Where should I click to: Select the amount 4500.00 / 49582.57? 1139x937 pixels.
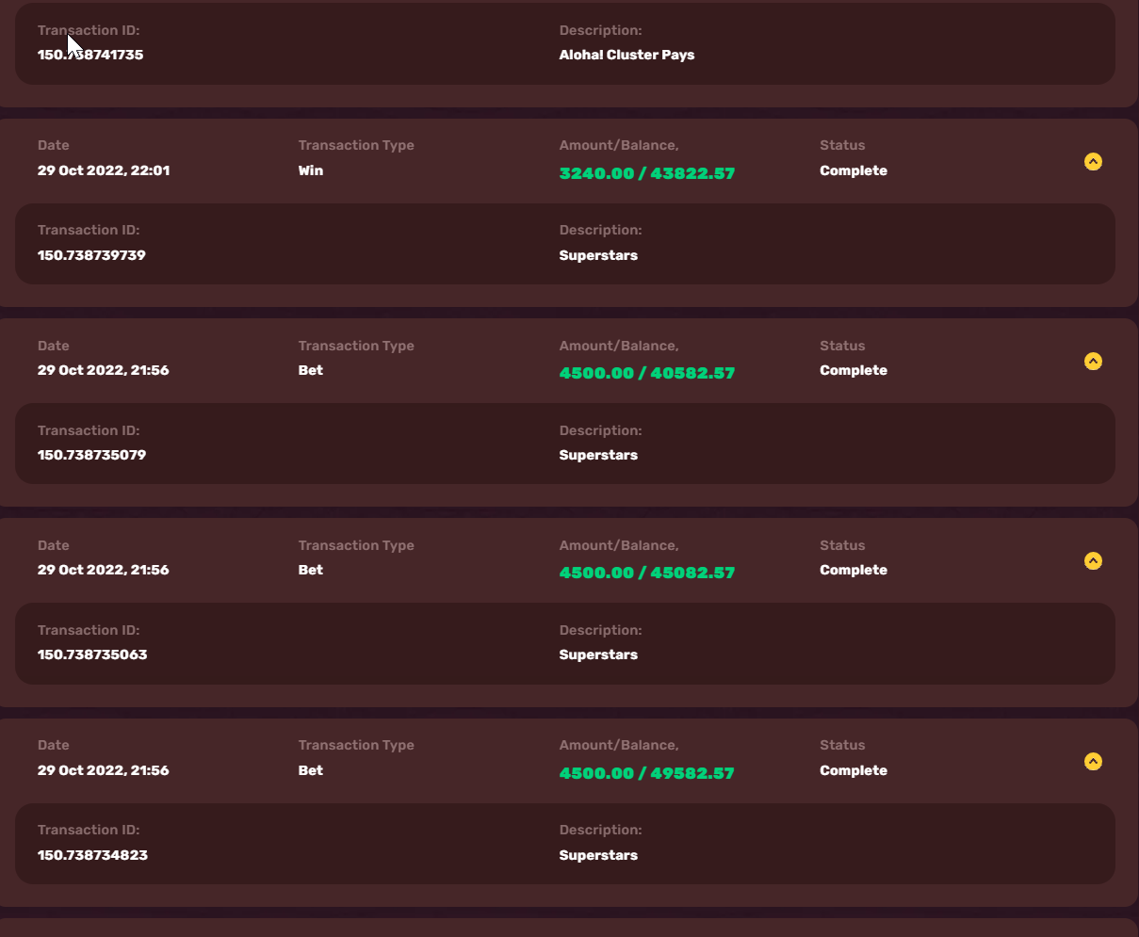pos(646,773)
